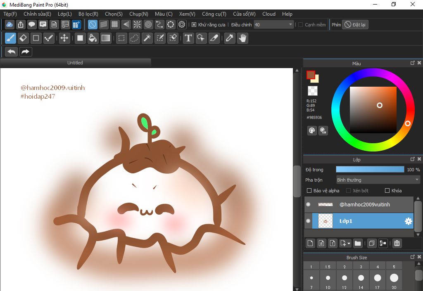Select the Brush tool
The height and width of the screenshot is (291, 423).
(x=10, y=38)
